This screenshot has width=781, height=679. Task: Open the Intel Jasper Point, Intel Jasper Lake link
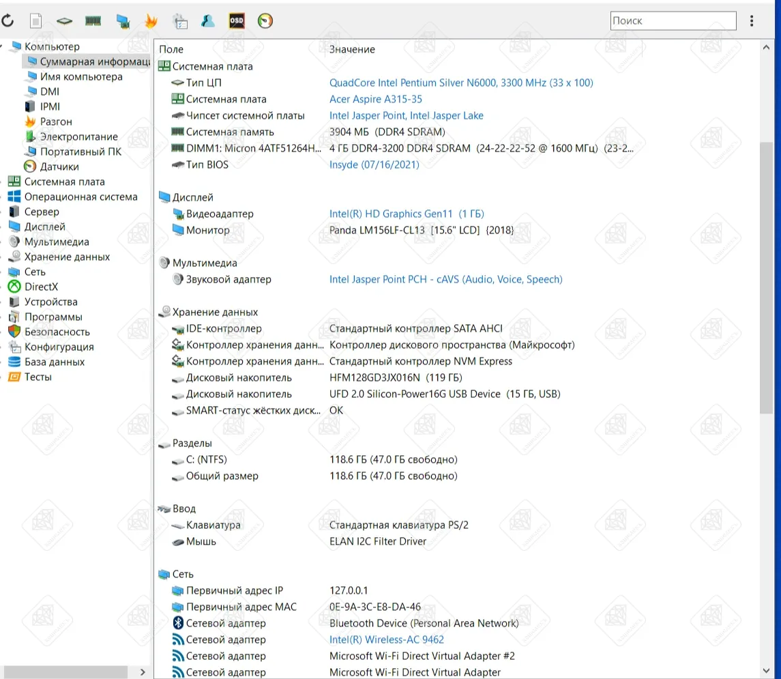pyautogui.click(x=406, y=115)
